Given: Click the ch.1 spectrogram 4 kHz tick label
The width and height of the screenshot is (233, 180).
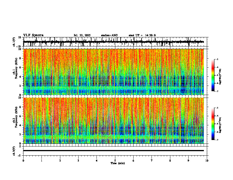Looking at the screenshot, I should pyautogui.click(x=21, y=77).
